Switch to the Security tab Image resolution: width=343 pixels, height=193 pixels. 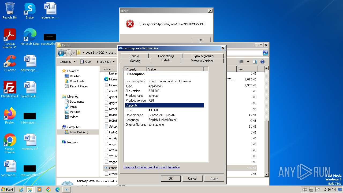click(x=135, y=61)
